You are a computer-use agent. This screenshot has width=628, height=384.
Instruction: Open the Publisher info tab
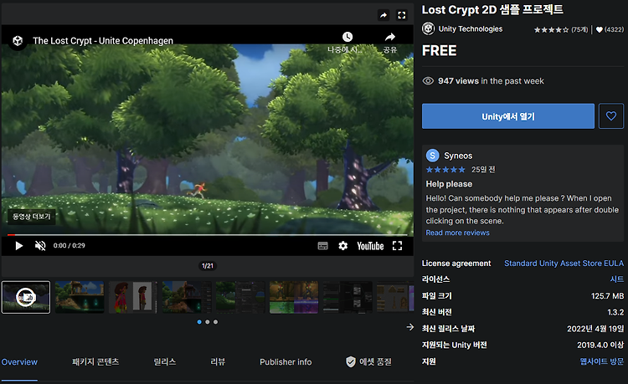point(286,362)
